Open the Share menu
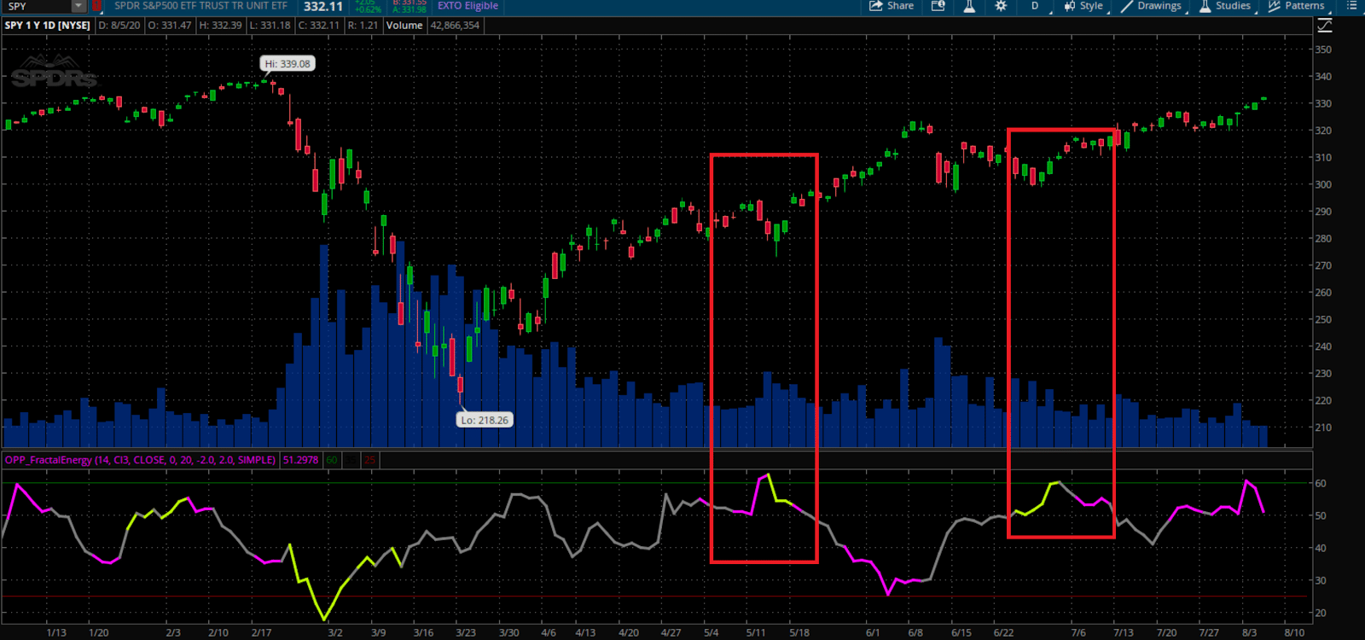 click(892, 6)
